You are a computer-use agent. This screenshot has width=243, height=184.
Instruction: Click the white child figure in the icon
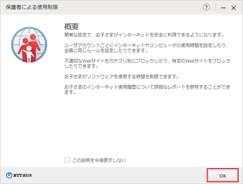(x=29, y=54)
